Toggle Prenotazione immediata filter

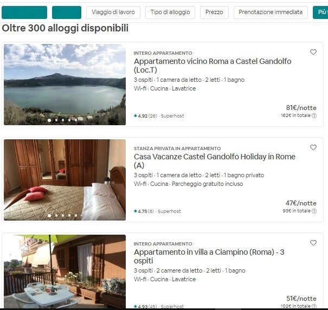(x=271, y=12)
